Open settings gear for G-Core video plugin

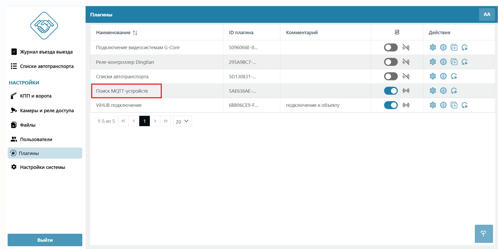(x=433, y=47)
